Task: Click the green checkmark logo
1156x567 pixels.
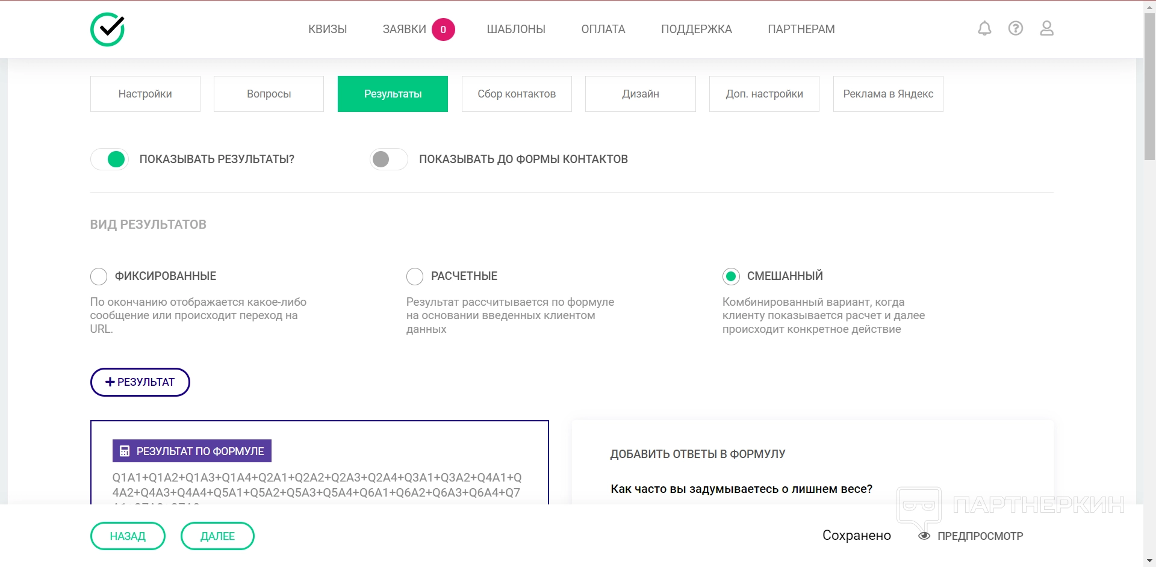Action: 107,29
